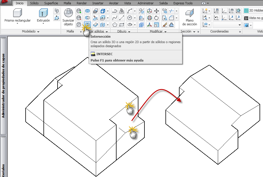Expand the Dibujo panel title
Screen dimensions: 263x177
point(124,31)
